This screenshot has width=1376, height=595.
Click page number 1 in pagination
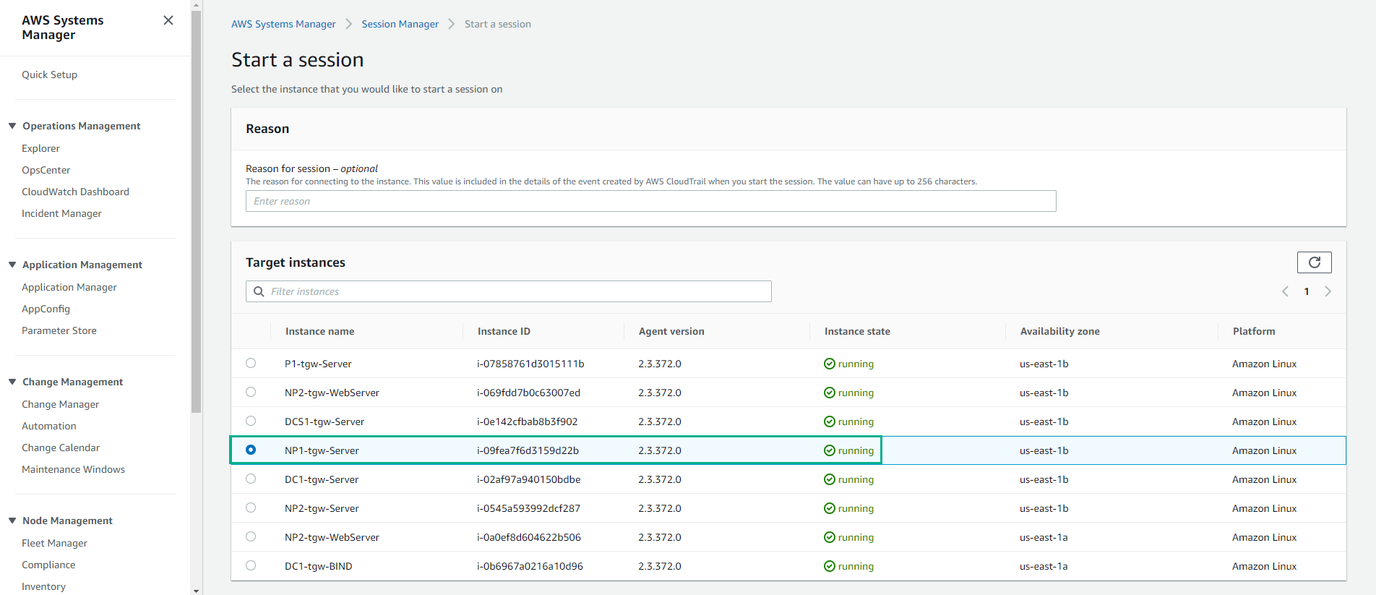(1307, 291)
